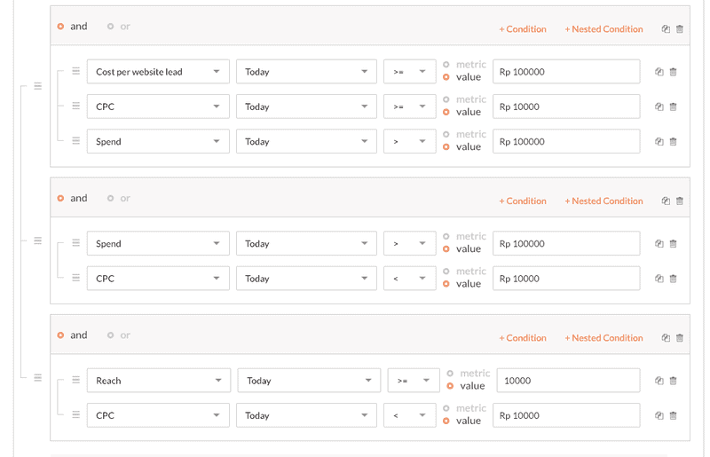
Task: Add a Nested Condition to the second group
Action: 603,201
